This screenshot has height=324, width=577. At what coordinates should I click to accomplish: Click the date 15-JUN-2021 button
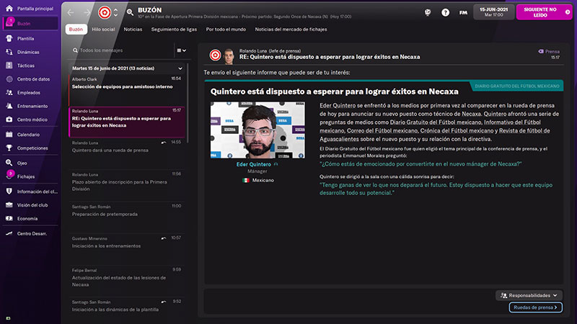point(493,12)
